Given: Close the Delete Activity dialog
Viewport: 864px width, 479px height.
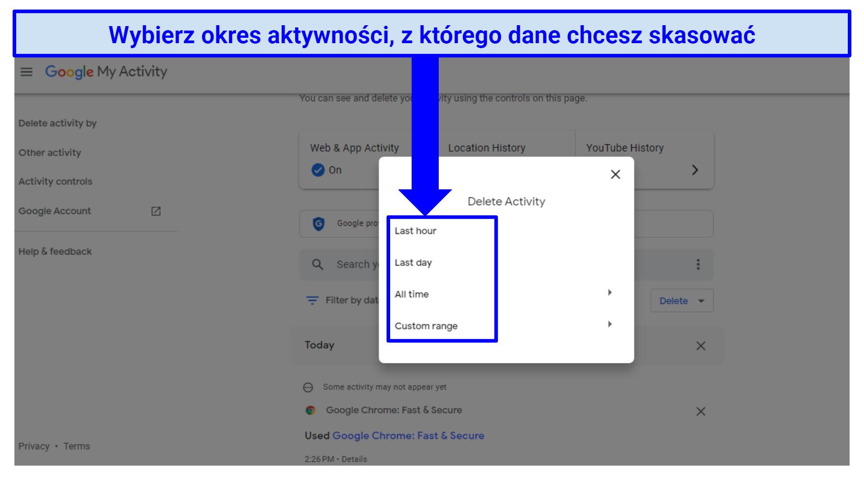Looking at the screenshot, I should point(615,175).
